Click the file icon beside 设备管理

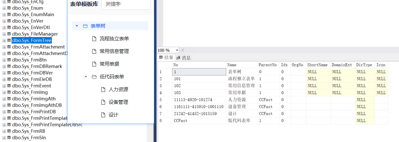[x=103, y=102]
